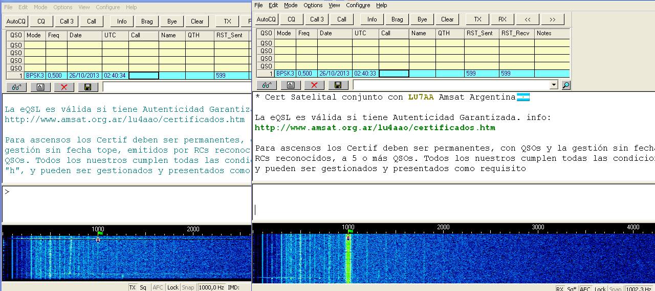
Task: Toggle the TX status button in left window
Action: pos(132,287)
